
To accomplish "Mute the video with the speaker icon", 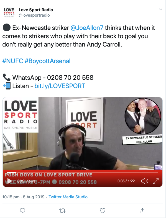I will coord(145,181).
